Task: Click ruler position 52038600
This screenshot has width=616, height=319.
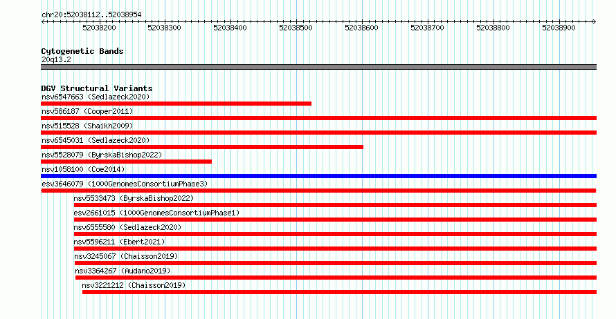Action: [361, 28]
